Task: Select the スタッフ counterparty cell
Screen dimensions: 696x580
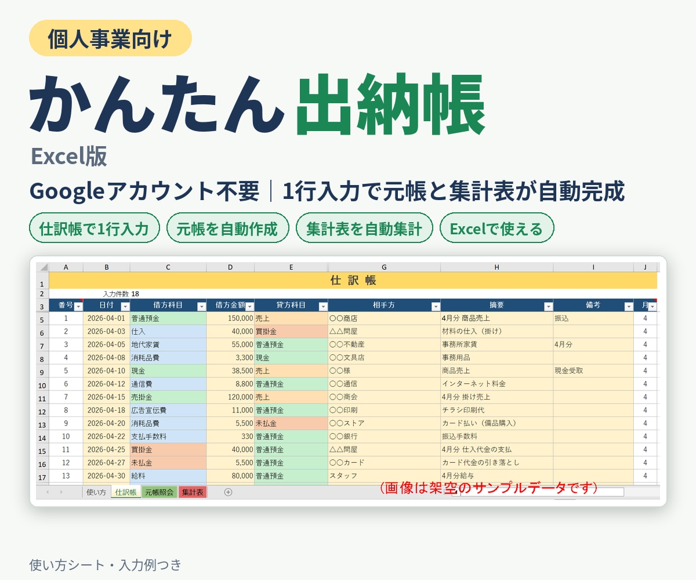Action: point(384,476)
